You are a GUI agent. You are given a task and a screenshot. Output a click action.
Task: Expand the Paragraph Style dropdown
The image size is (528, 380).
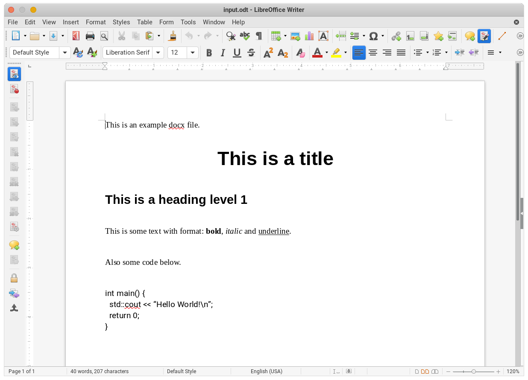coord(65,52)
